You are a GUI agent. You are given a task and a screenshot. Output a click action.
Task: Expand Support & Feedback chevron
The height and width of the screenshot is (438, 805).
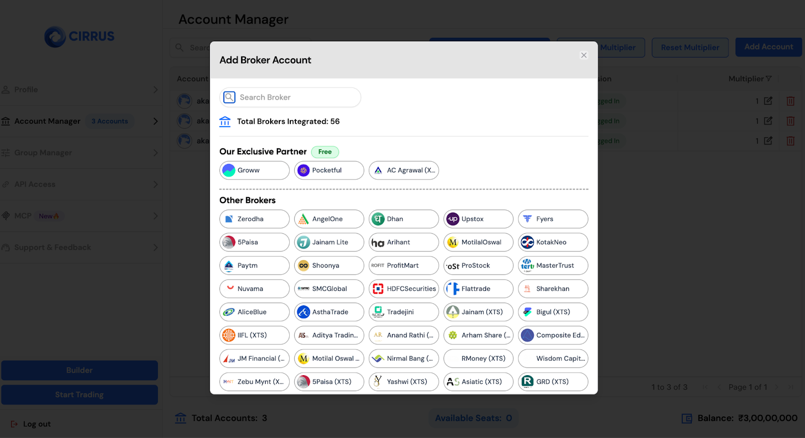[155, 247]
